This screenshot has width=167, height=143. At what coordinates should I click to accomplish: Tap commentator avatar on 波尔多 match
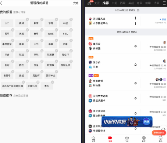point(164,61)
